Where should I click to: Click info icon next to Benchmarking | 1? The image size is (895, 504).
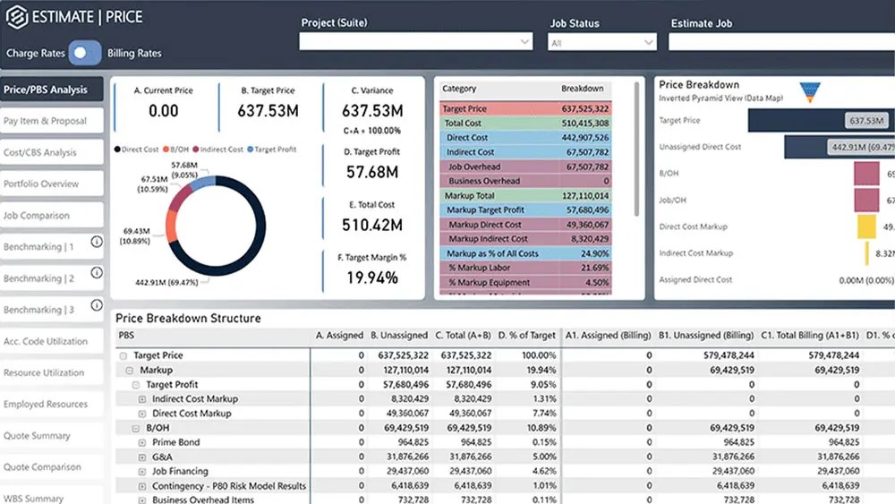tap(97, 242)
